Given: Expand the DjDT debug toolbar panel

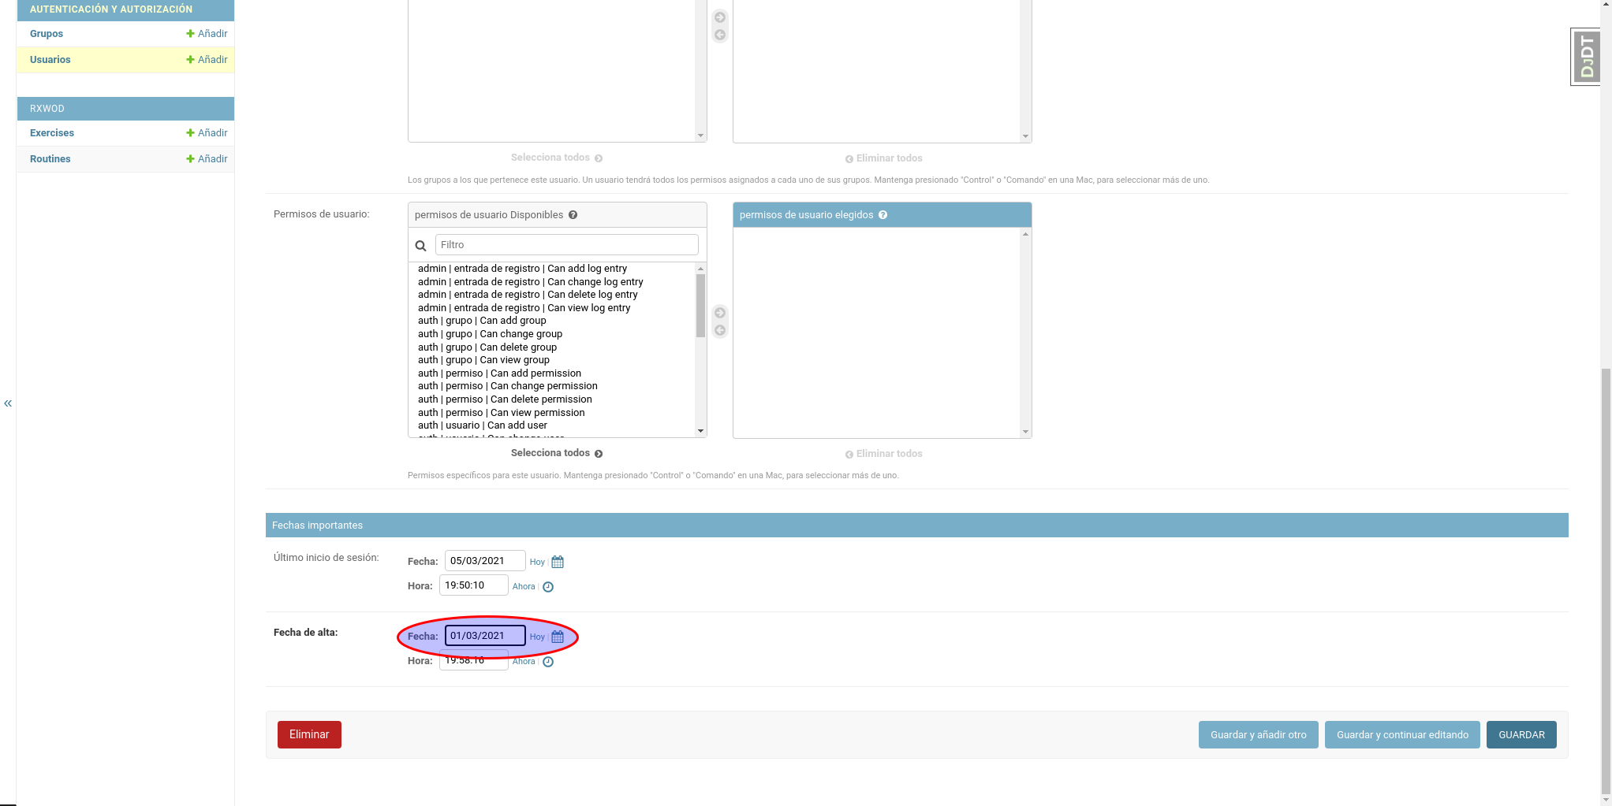Looking at the screenshot, I should [1585, 56].
